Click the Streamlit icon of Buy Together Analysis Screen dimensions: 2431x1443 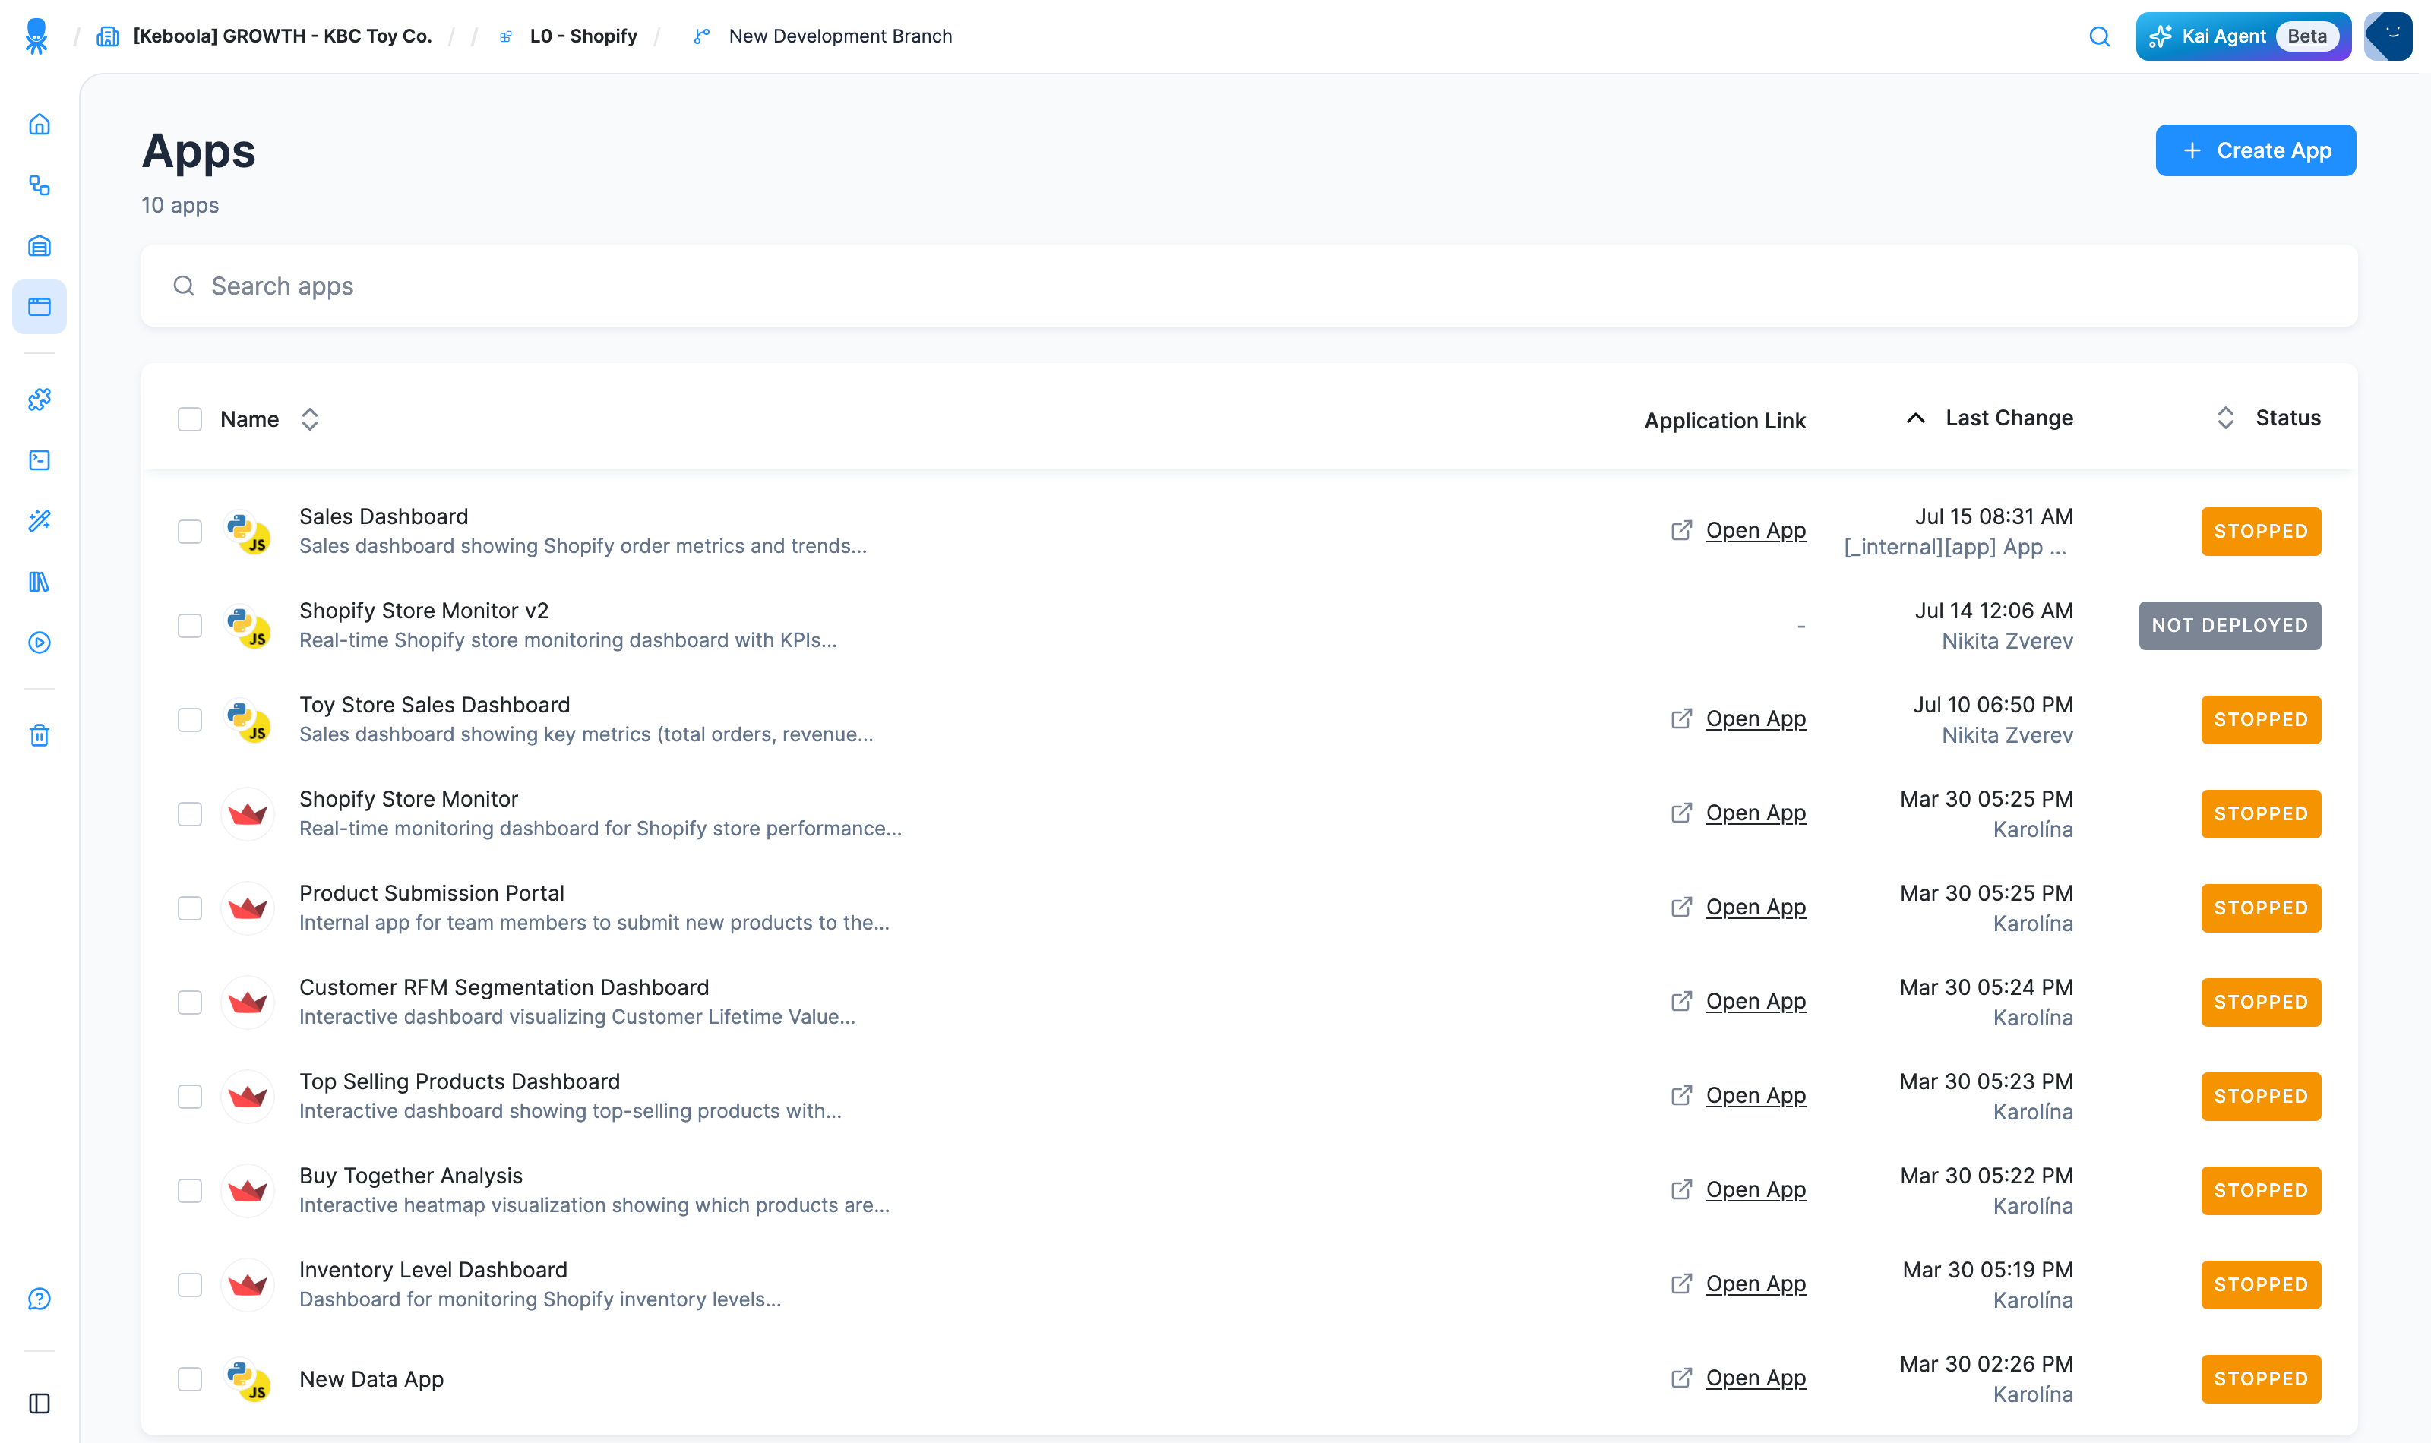point(248,1190)
